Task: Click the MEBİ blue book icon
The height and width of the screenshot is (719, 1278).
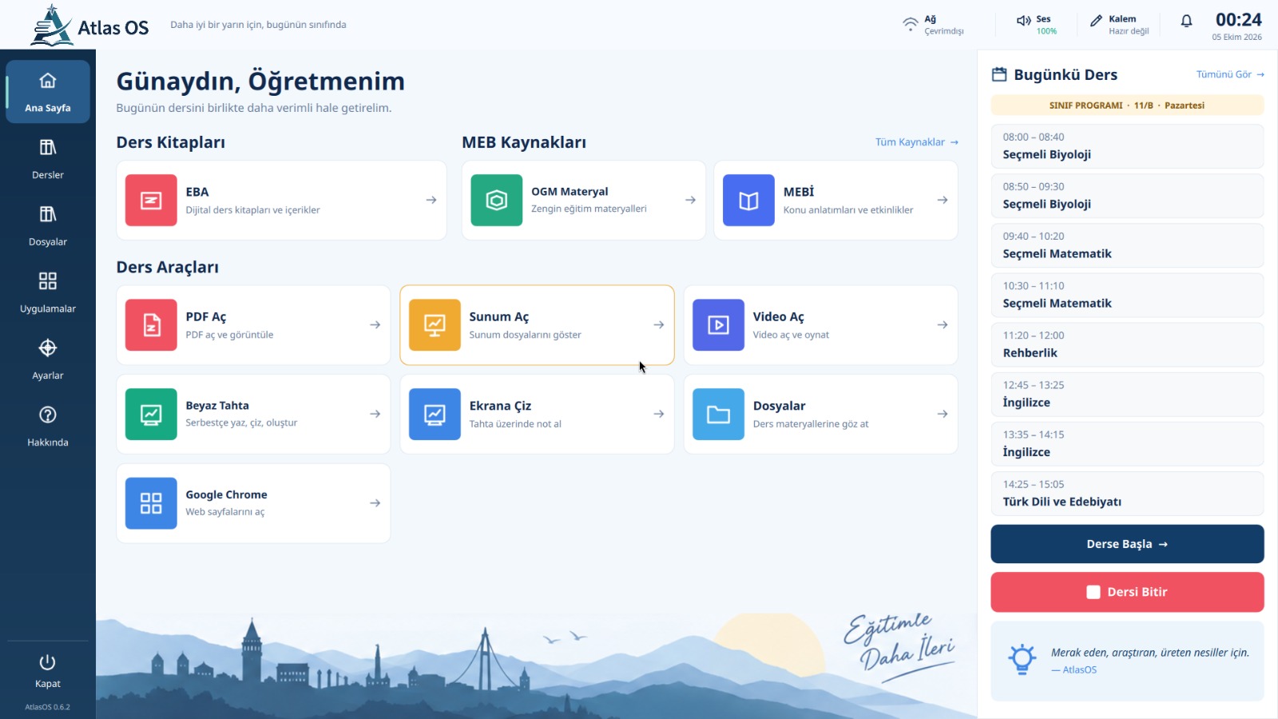Action: coord(748,201)
